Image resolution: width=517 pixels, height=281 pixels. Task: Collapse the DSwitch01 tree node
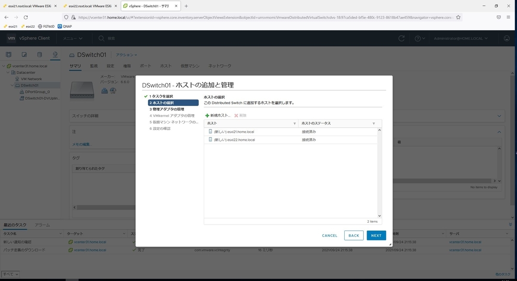point(12,85)
